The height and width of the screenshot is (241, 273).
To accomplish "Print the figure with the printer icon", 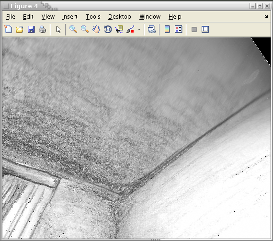I will [43, 29].
